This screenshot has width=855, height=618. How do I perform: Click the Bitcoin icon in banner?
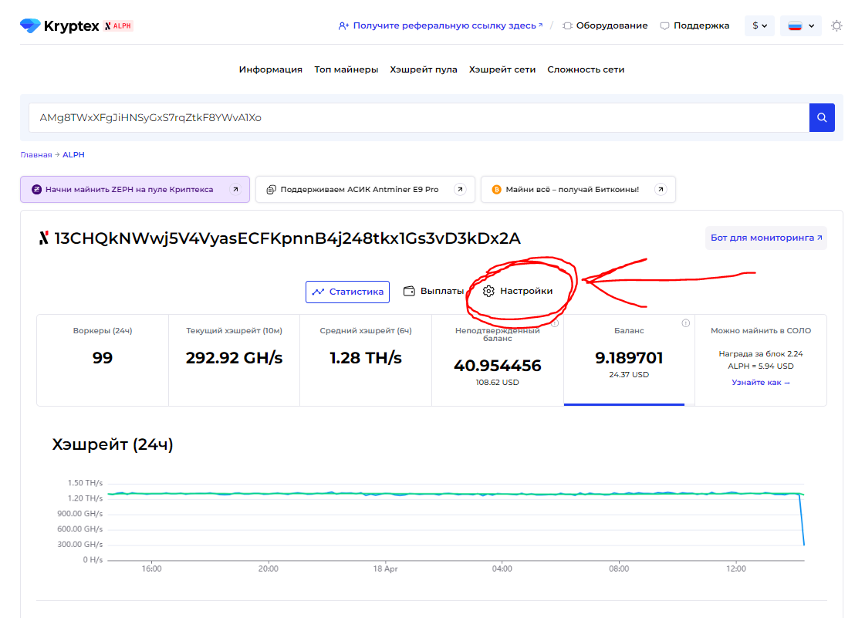(x=496, y=190)
